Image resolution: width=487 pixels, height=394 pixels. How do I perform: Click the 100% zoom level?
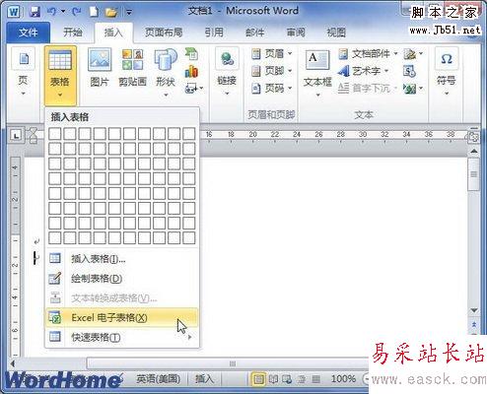[x=343, y=379]
